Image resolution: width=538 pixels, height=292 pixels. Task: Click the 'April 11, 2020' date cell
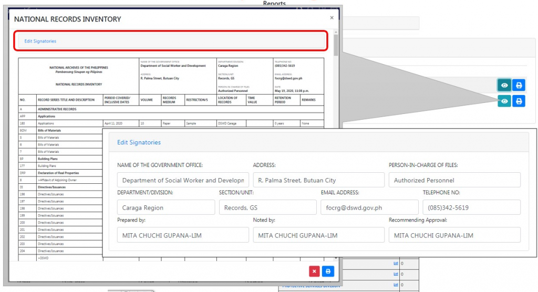(113, 123)
